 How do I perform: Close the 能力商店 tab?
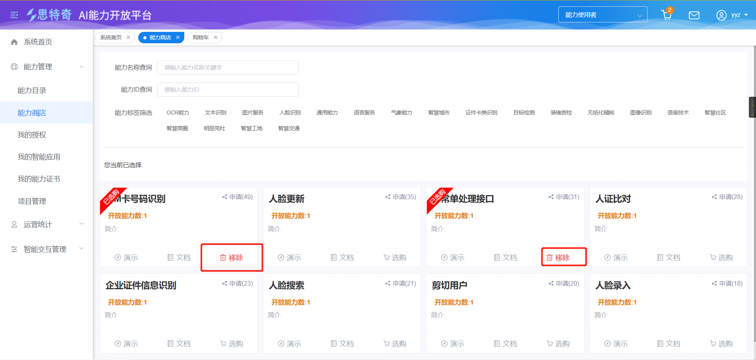tap(178, 37)
